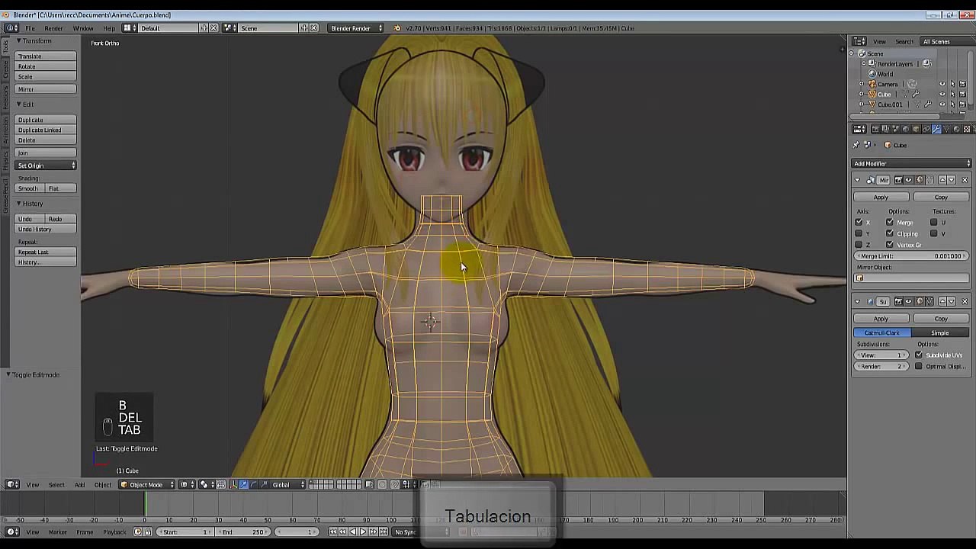The image size is (976, 549).
Task: Toggle the Optimal Display checkbox
Action: [x=919, y=366]
